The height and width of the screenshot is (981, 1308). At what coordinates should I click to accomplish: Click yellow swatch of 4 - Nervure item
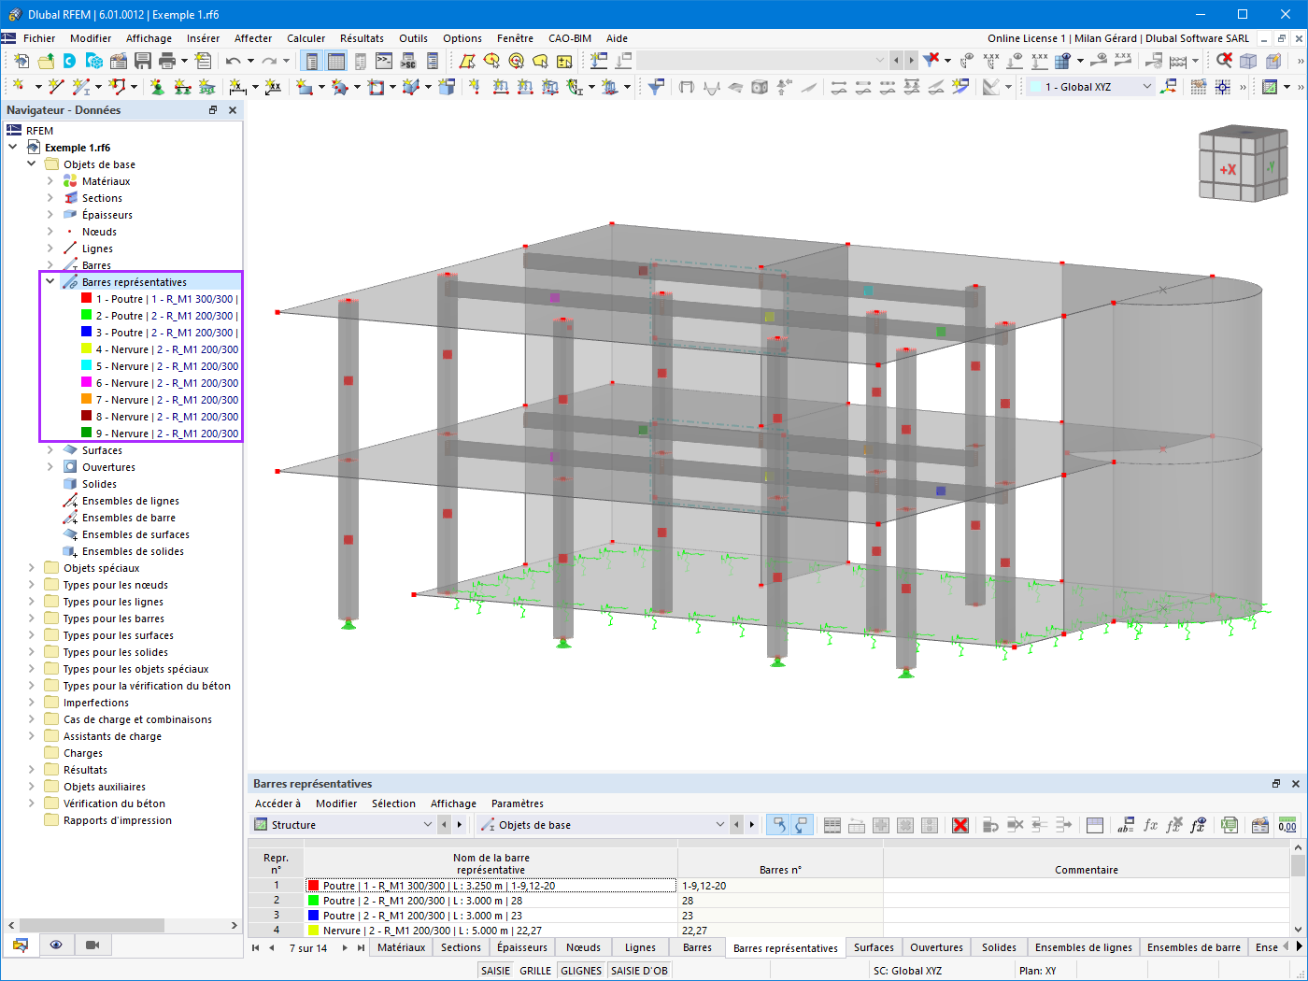(x=87, y=349)
